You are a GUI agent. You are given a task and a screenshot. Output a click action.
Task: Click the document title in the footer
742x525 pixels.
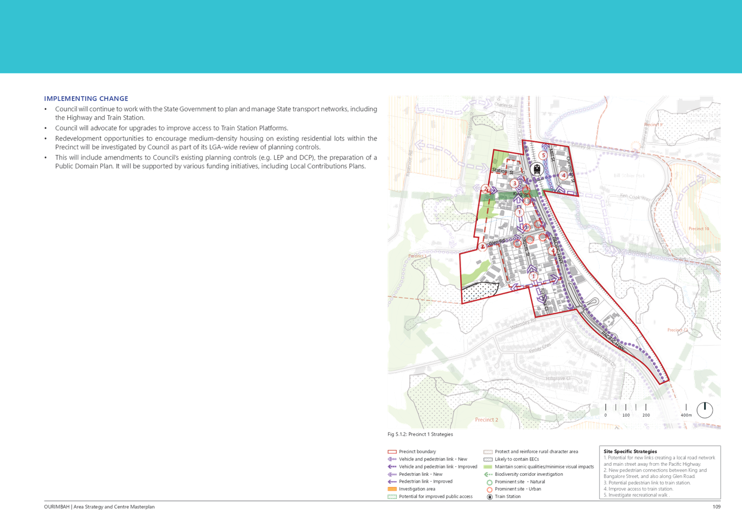(99, 507)
